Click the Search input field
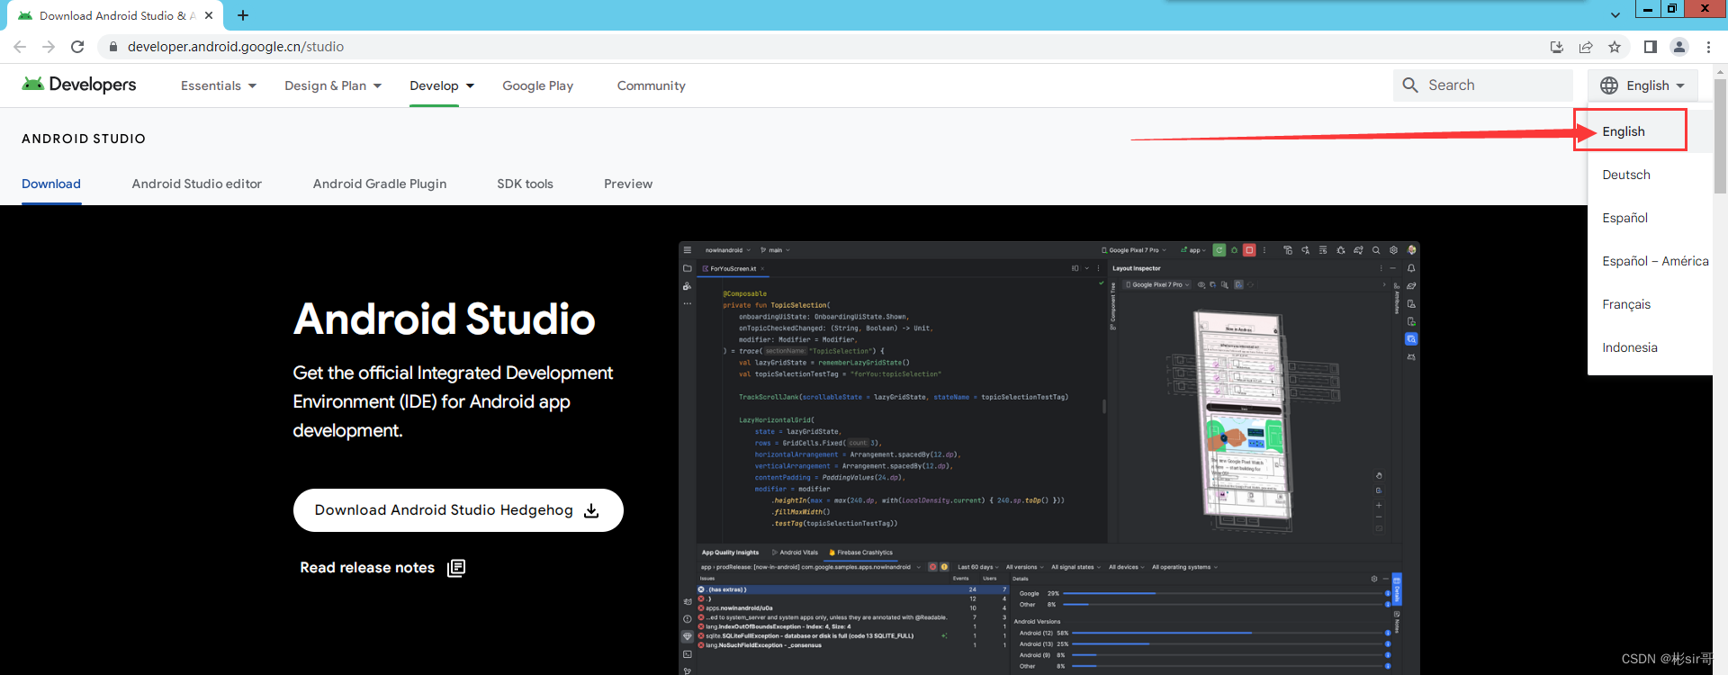The image size is (1728, 675). (x=1482, y=85)
